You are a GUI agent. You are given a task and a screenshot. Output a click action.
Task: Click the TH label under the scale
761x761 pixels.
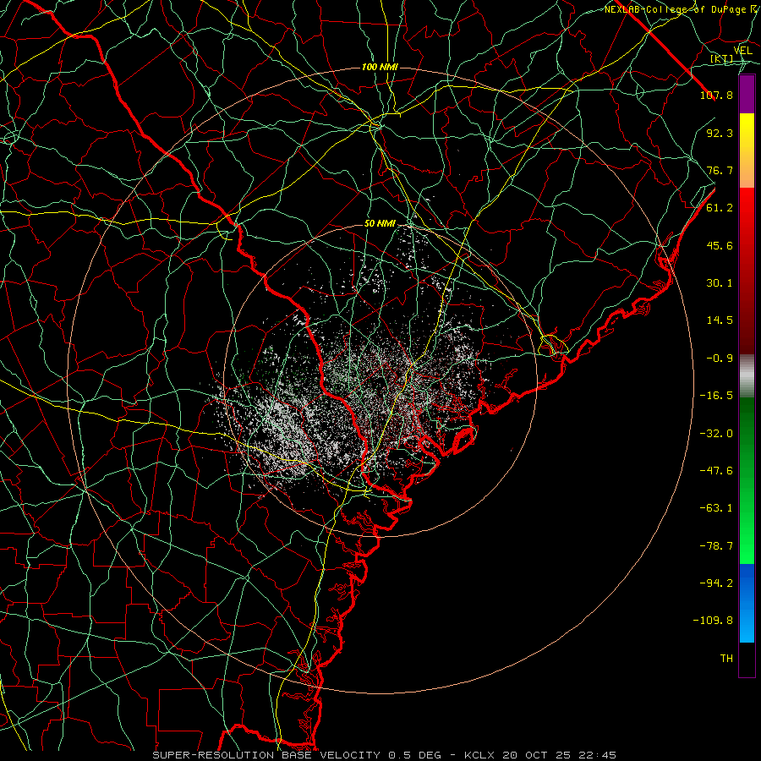[x=726, y=658]
